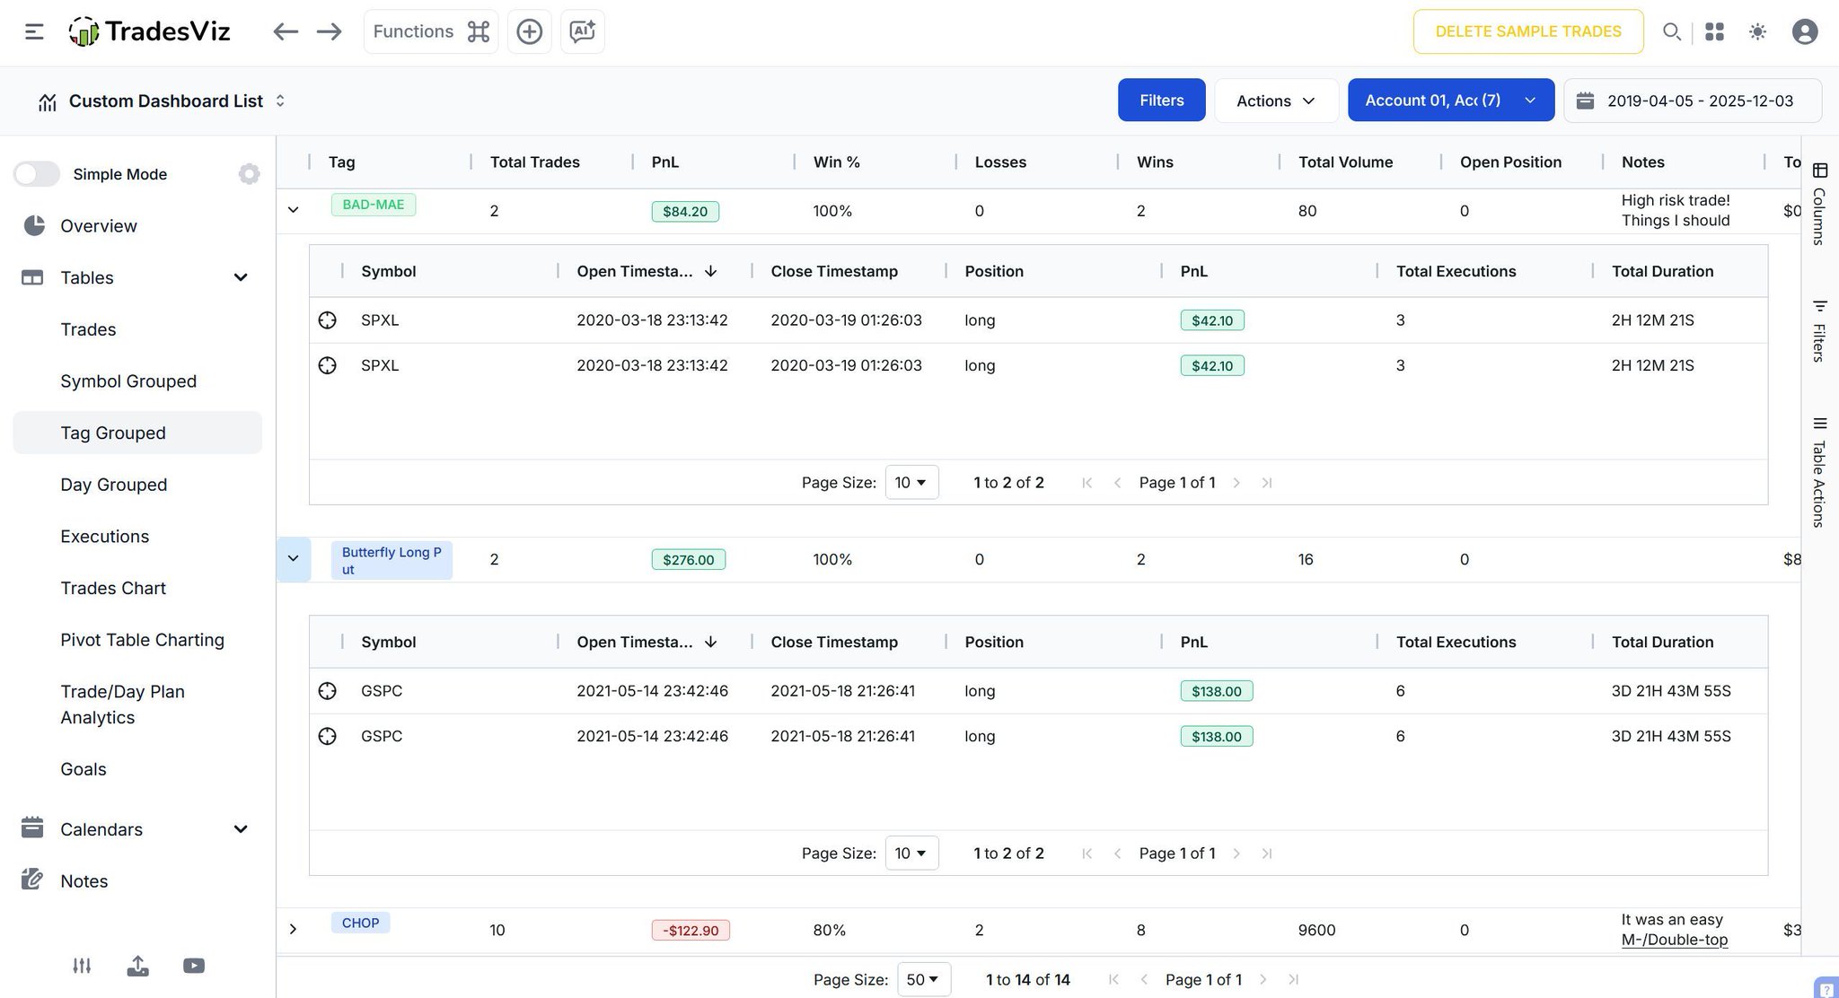The height and width of the screenshot is (998, 1839).
Task: Open the date range picker field
Action: [x=1692, y=101]
